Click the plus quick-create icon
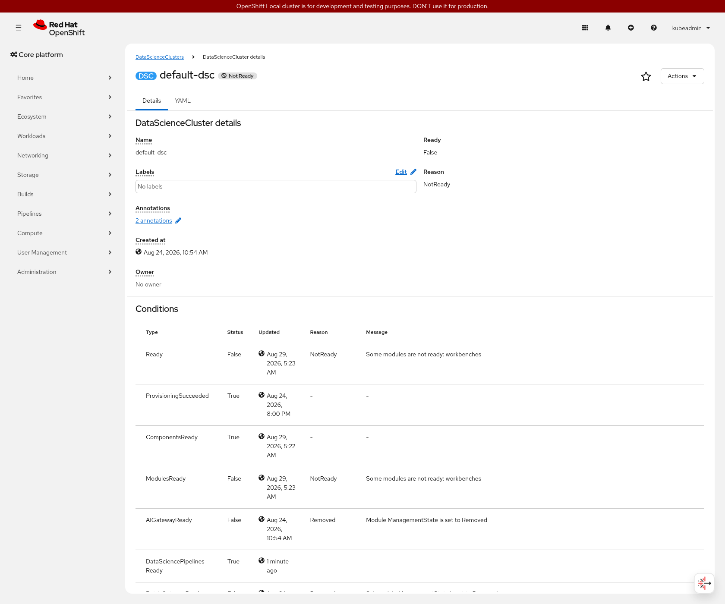 (x=631, y=28)
